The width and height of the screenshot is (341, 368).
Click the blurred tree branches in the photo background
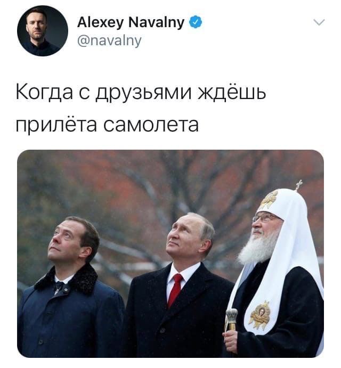click(x=150, y=188)
